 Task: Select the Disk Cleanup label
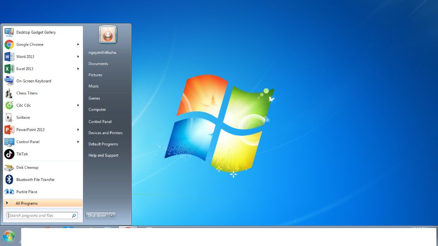point(27,167)
